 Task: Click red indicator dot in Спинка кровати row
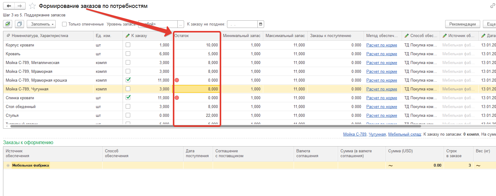click(x=177, y=98)
